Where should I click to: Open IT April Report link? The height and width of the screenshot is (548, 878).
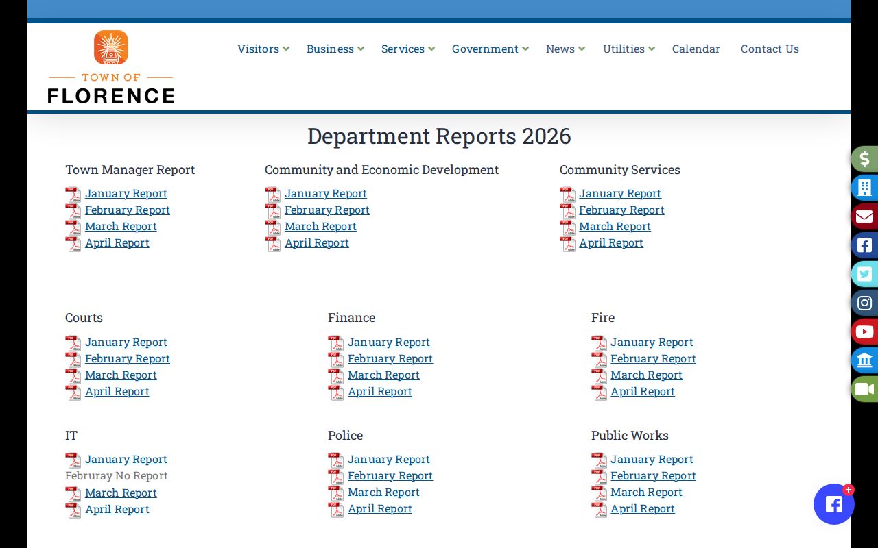point(117,510)
